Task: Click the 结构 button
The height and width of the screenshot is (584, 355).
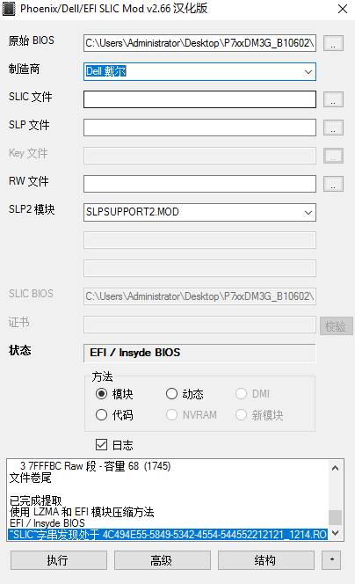Action: click(266, 560)
